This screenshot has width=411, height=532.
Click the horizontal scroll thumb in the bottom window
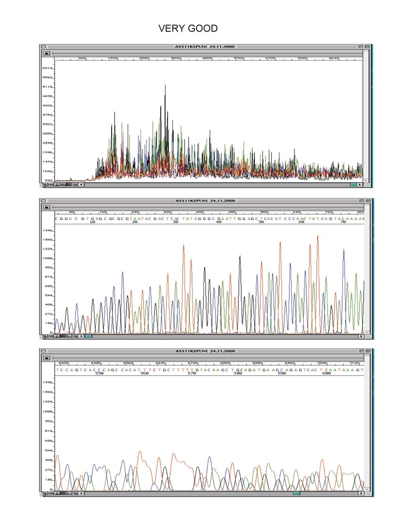(x=297, y=493)
